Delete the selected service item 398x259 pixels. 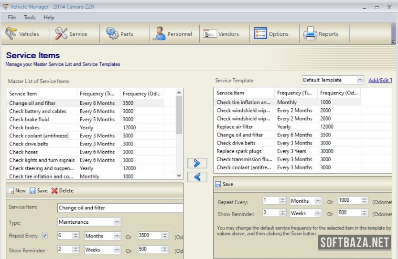point(62,190)
